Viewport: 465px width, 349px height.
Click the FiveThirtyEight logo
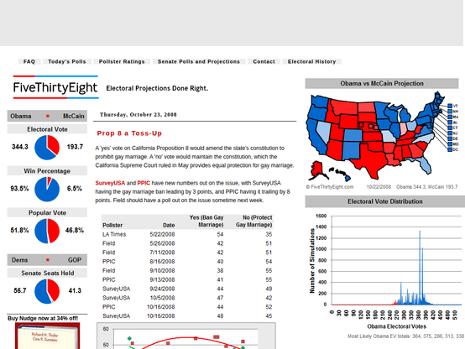(55, 87)
